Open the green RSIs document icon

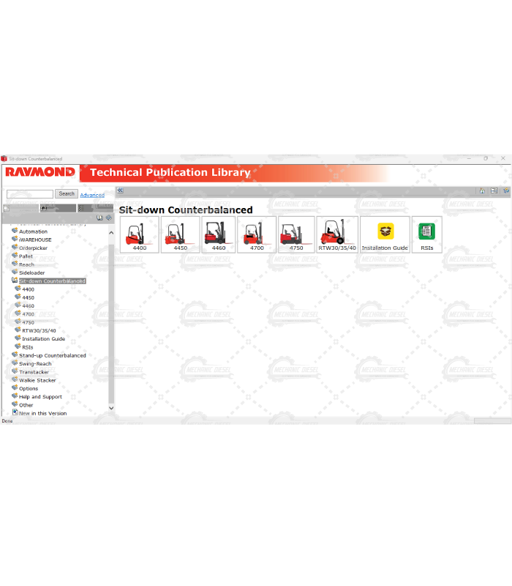[x=426, y=231]
